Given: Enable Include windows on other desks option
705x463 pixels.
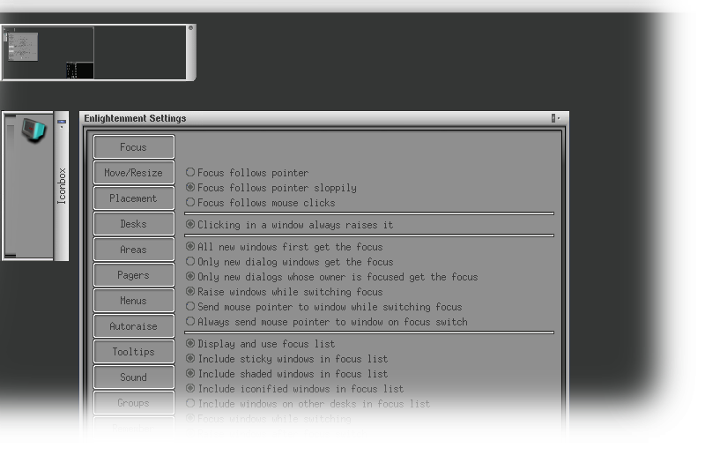Looking at the screenshot, I should click(308, 404).
